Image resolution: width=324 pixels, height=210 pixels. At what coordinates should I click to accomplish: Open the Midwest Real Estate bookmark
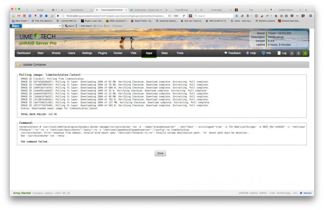coord(289,21)
